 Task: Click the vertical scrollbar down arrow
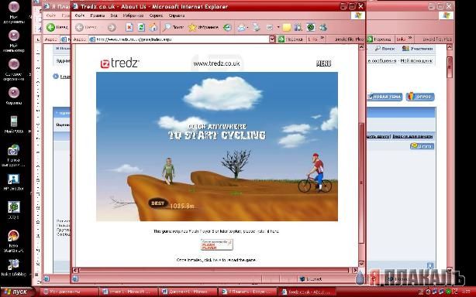361,264
